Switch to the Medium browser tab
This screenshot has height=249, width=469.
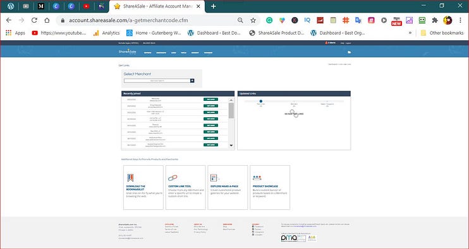click(x=41, y=6)
